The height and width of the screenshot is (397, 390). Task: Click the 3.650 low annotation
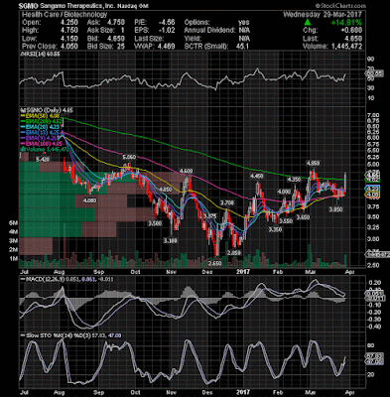click(303, 217)
